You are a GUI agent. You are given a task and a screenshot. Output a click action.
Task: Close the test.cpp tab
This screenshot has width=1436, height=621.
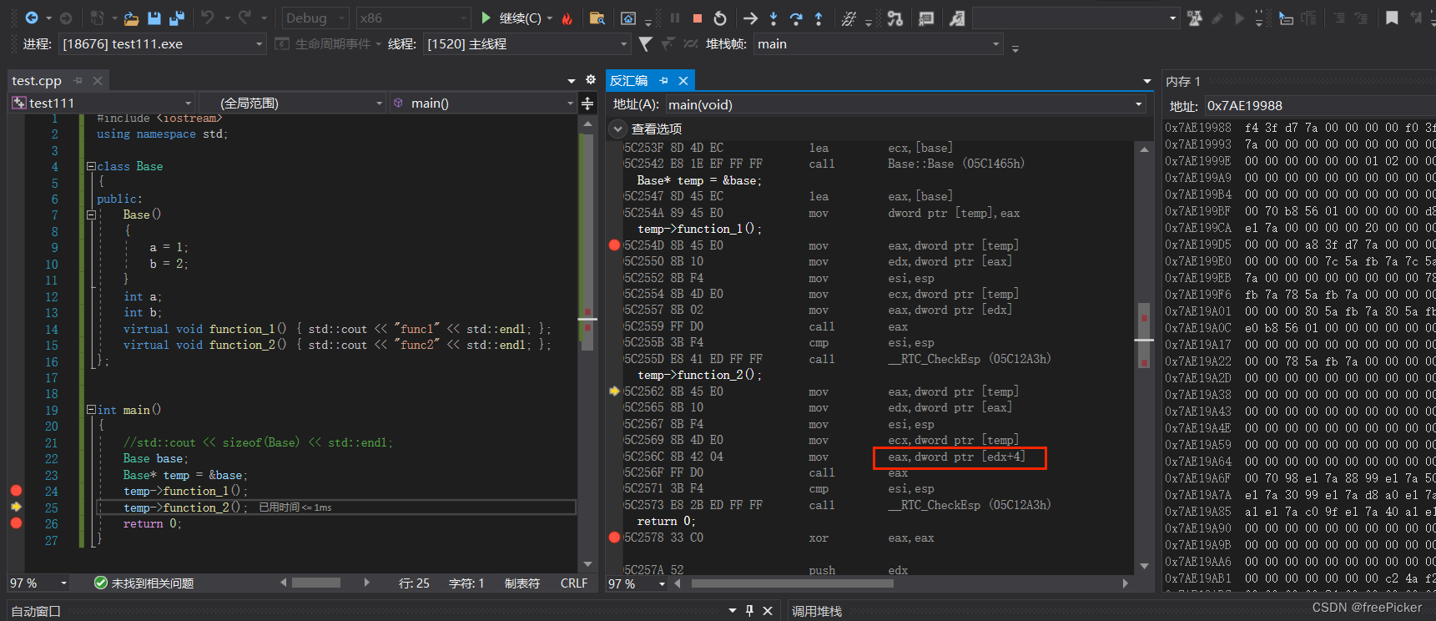pyautogui.click(x=98, y=81)
